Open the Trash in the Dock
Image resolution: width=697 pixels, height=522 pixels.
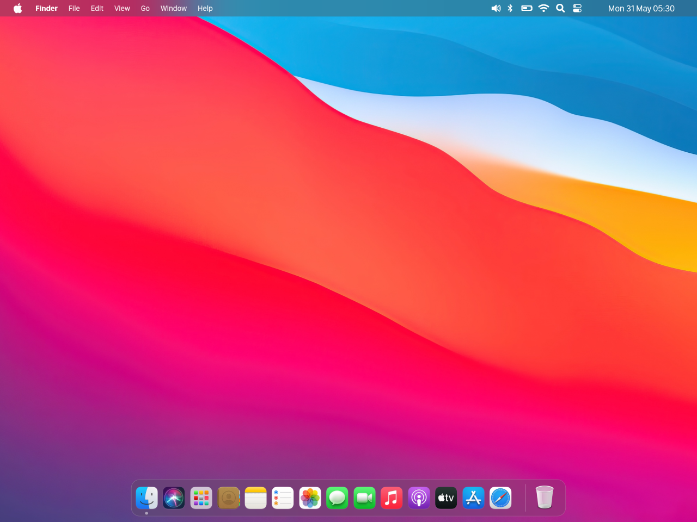(x=544, y=497)
